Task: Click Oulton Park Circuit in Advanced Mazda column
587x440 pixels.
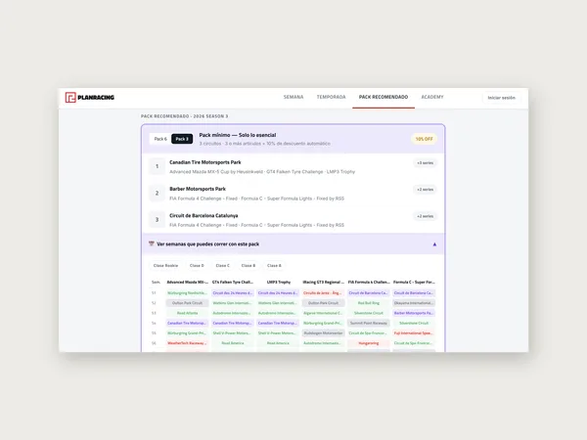Action: point(187,303)
